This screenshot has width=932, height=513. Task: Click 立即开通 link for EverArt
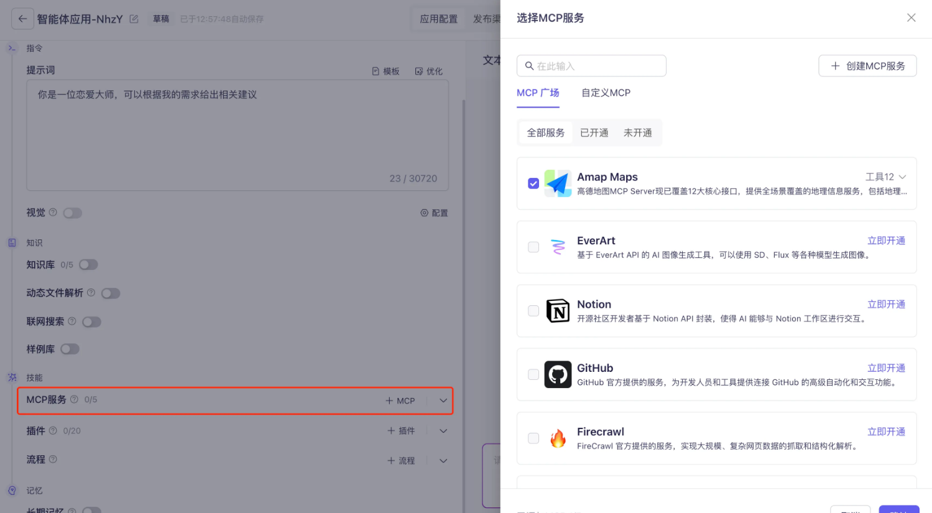886,241
